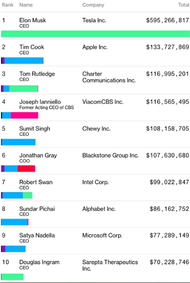Click the Rank column header
This screenshot has width=190, height=283.
8,5
